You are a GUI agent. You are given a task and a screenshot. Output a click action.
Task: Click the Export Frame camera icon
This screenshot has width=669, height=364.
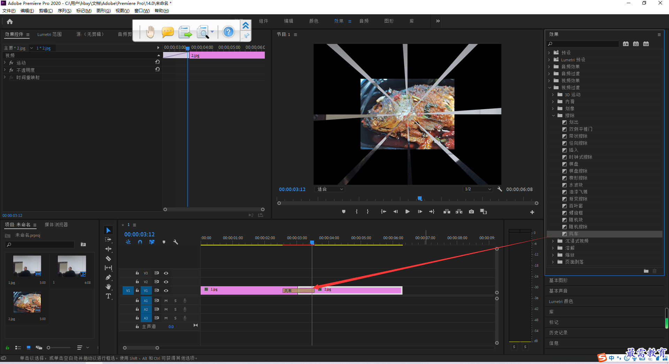pos(471,212)
